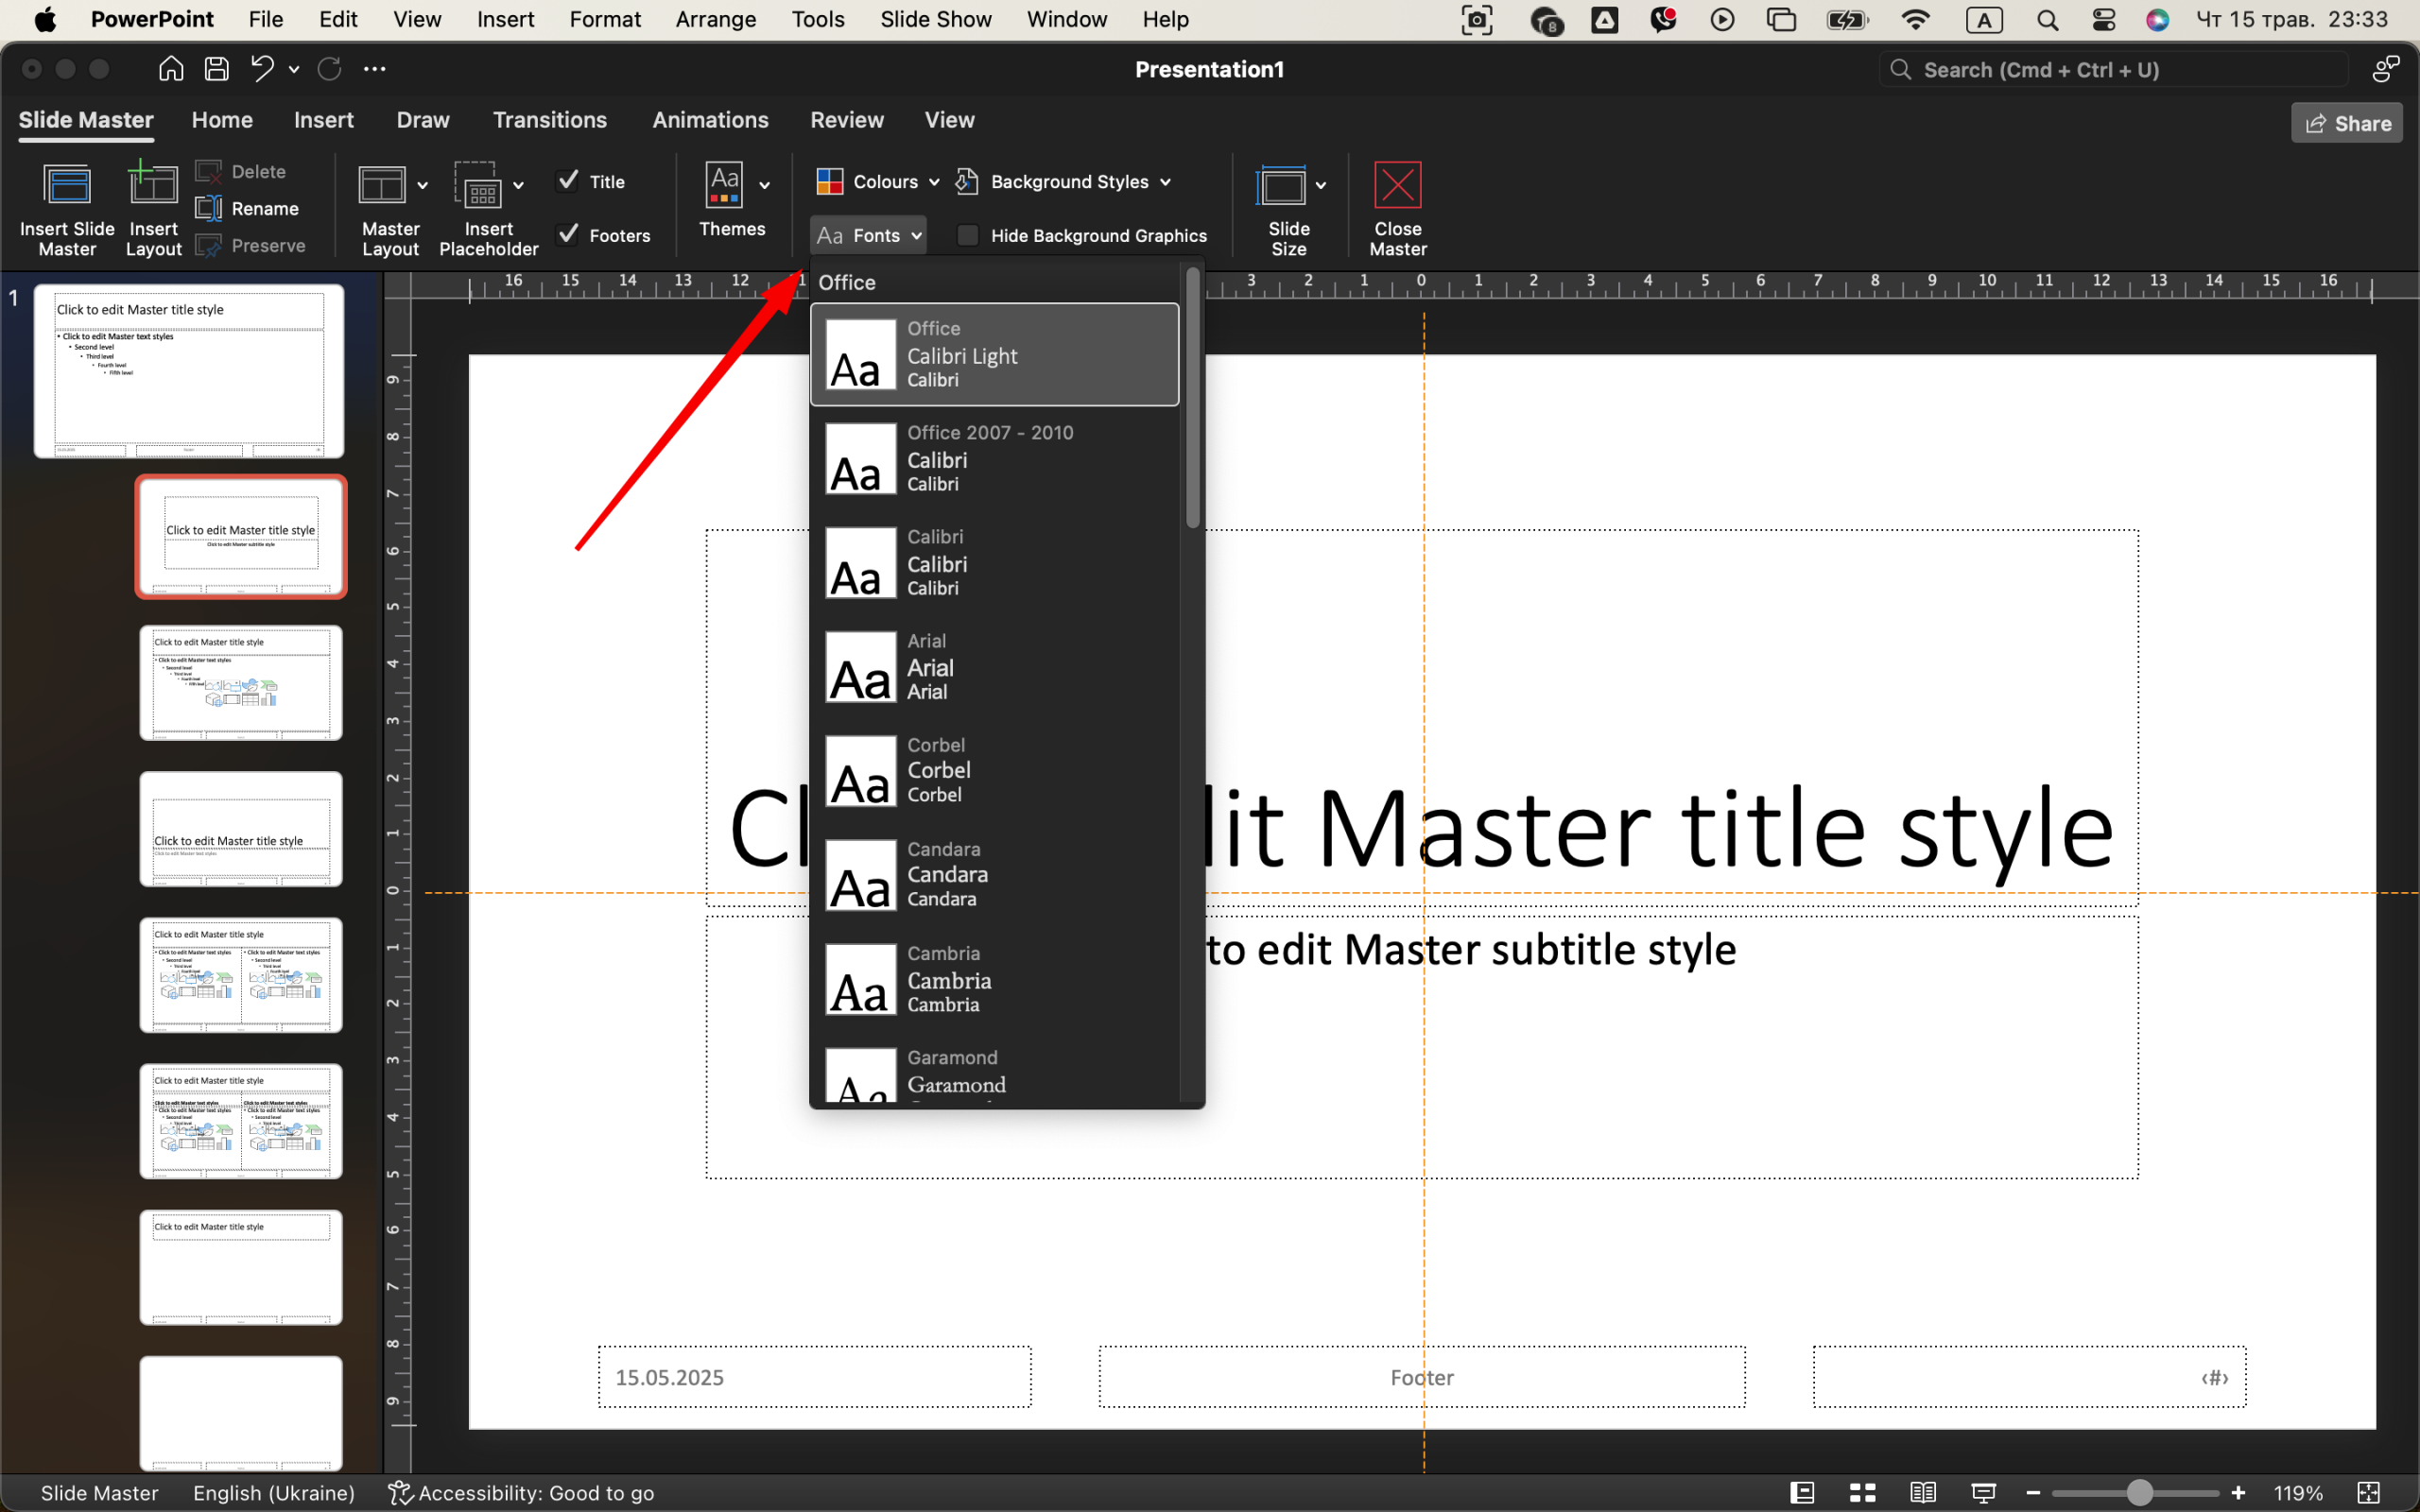Choose the Calibri font theme
Image resolution: width=2420 pixels, height=1512 pixels.
coord(994,562)
